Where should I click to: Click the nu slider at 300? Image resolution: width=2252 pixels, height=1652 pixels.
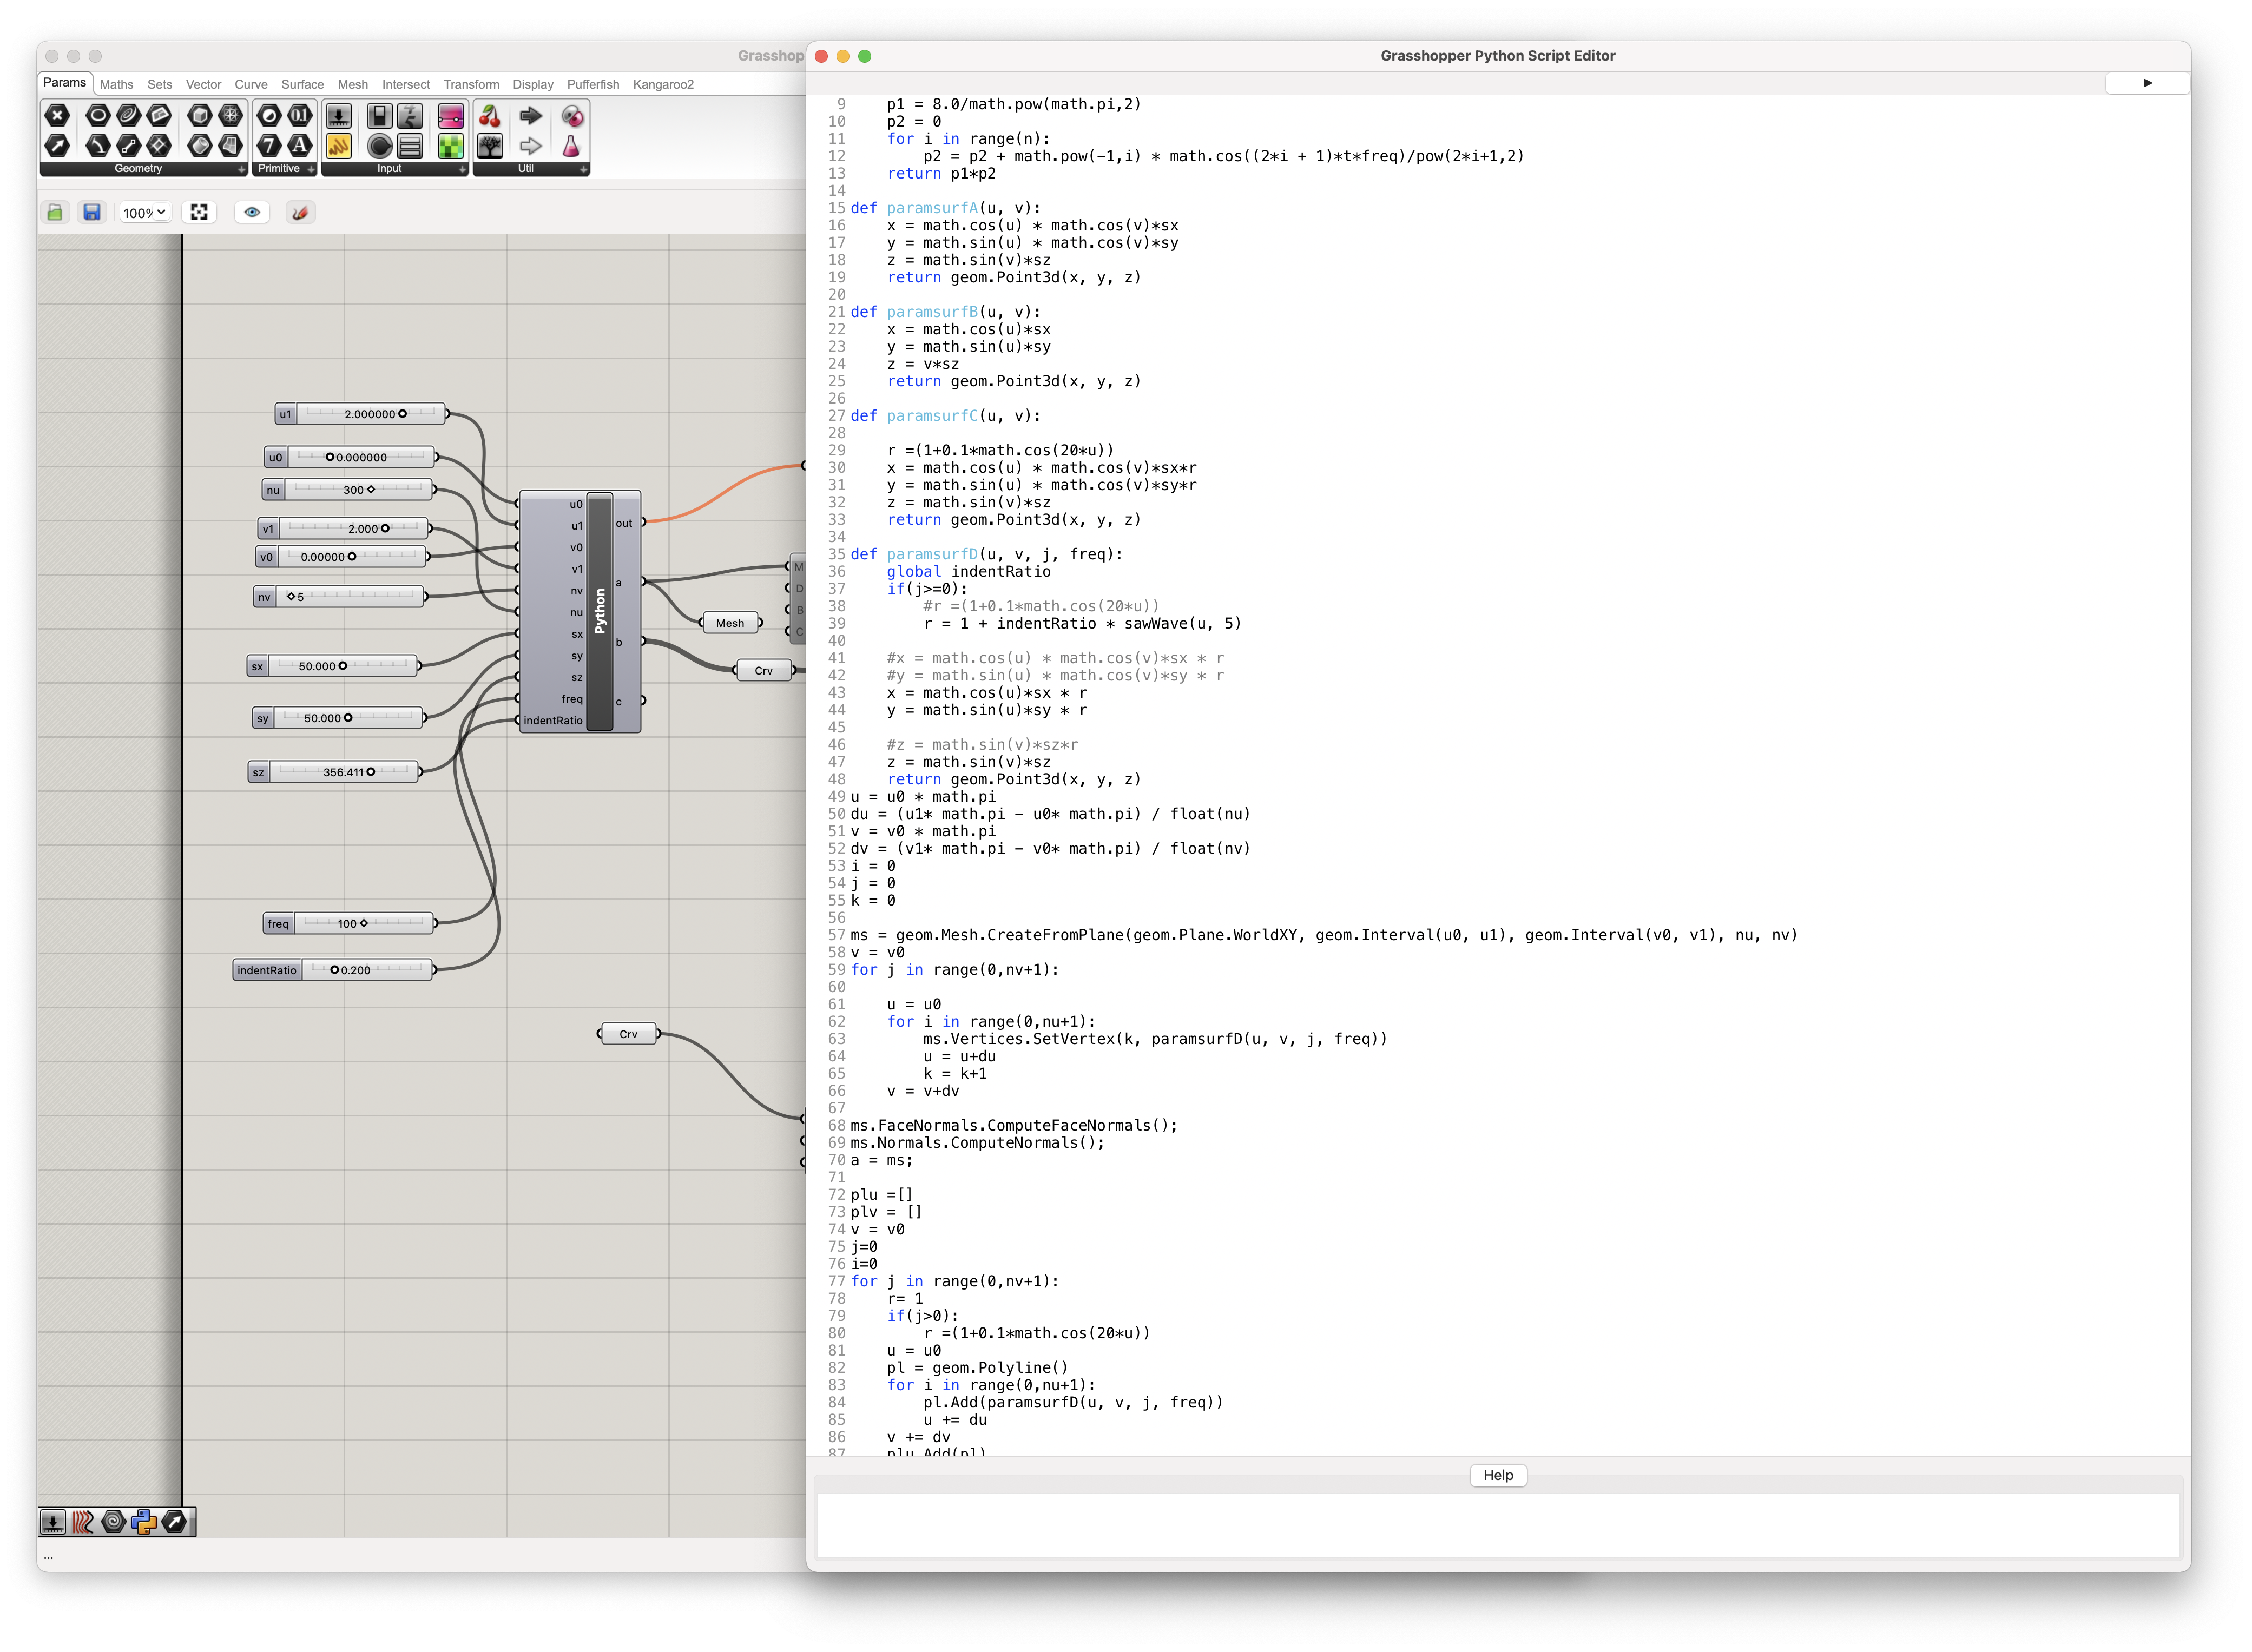point(347,490)
